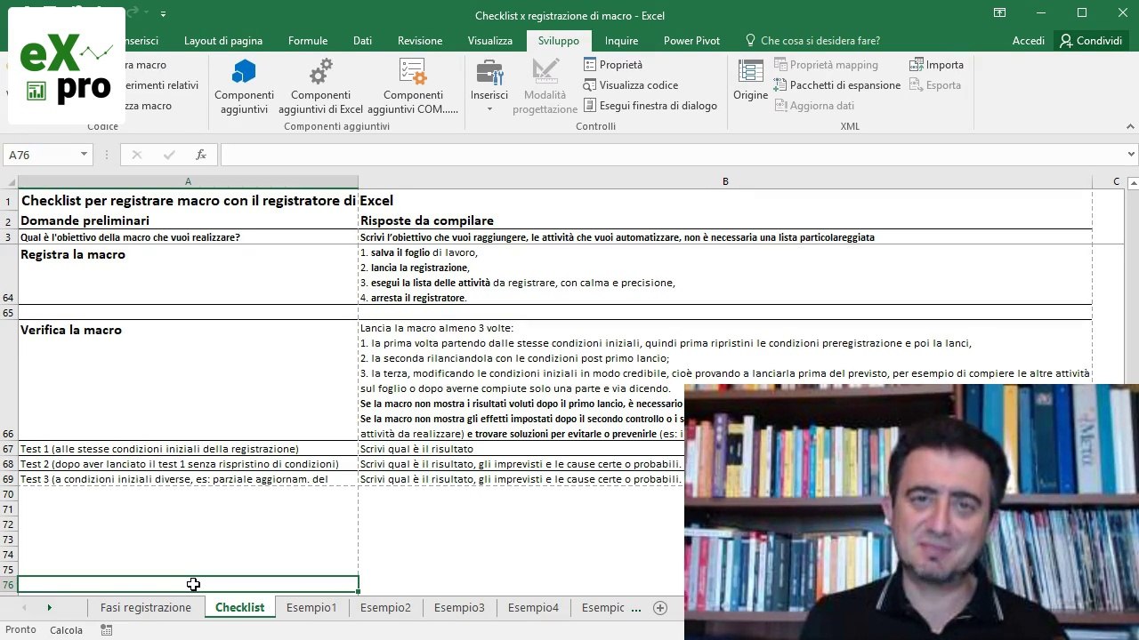
Task: Click the sheet tab scroll-right arrow
Action: coord(49,608)
